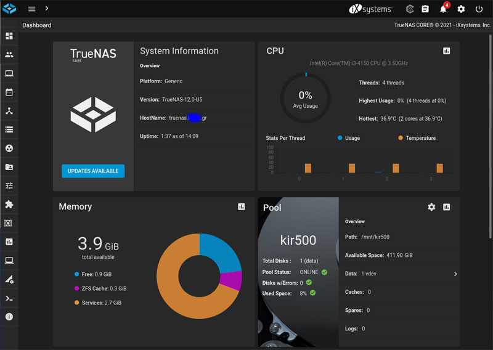493x350 pixels.
Task: Click the ZFS Cache 0.3 GiB legend entry
Action: [100, 288]
